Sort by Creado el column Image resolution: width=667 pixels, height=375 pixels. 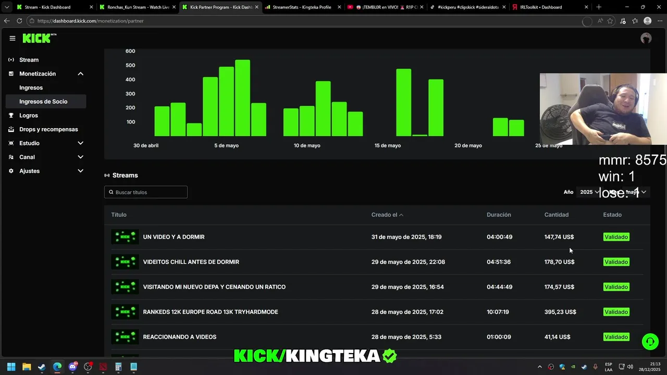(x=387, y=215)
